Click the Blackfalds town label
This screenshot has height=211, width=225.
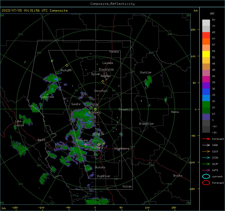tap(106, 69)
